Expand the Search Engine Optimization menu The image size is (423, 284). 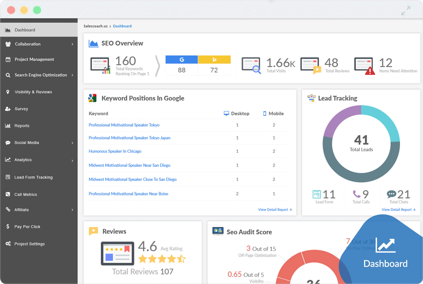click(x=40, y=75)
